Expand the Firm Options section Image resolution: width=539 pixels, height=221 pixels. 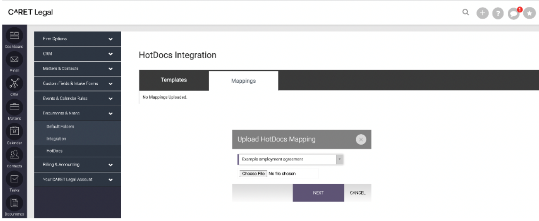click(x=77, y=39)
